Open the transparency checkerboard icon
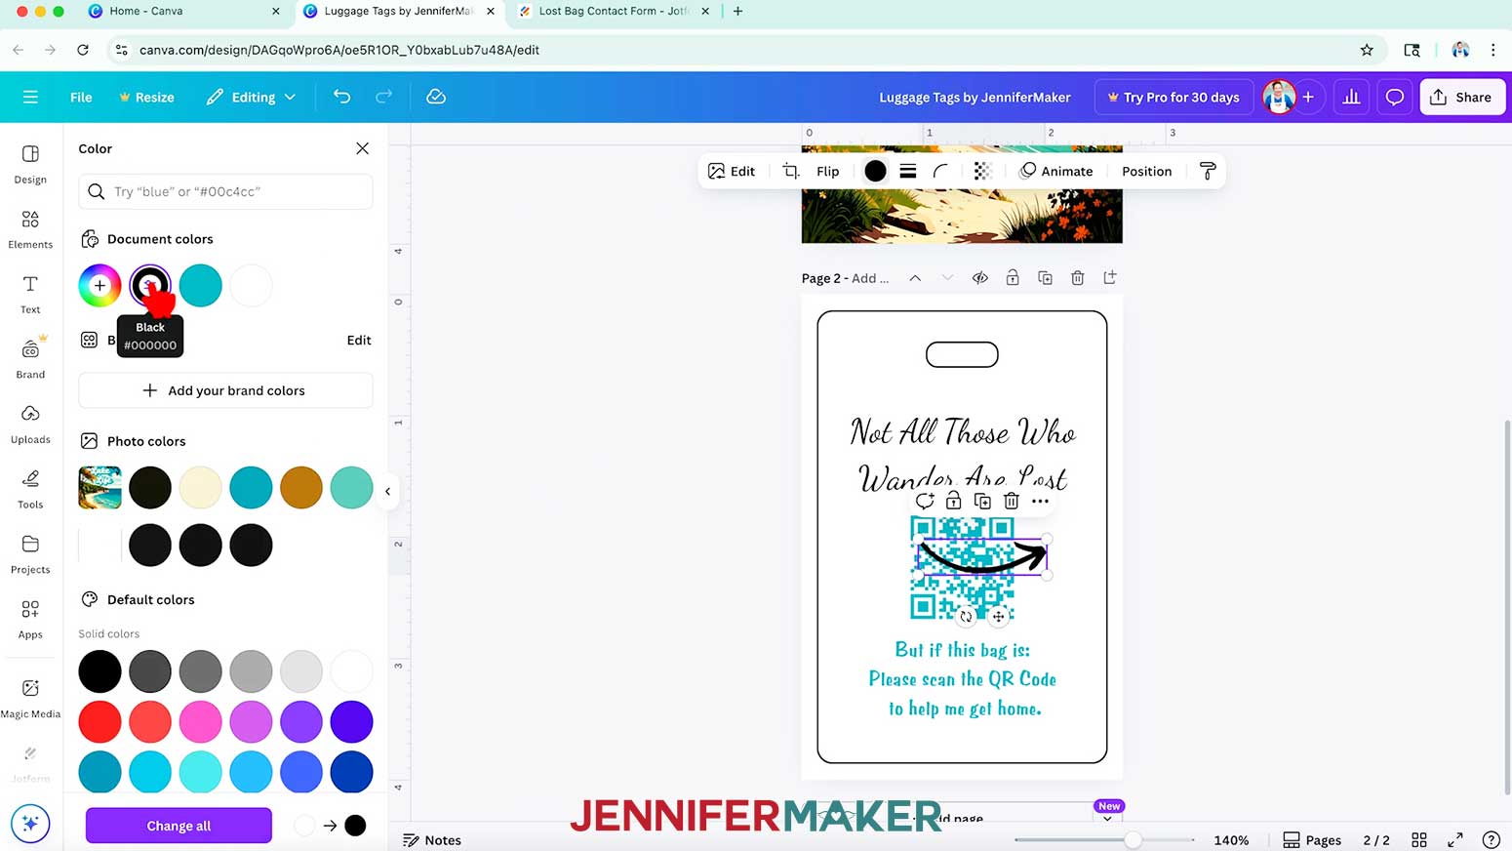The height and width of the screenshot is (851, 1512). point(982,171)
